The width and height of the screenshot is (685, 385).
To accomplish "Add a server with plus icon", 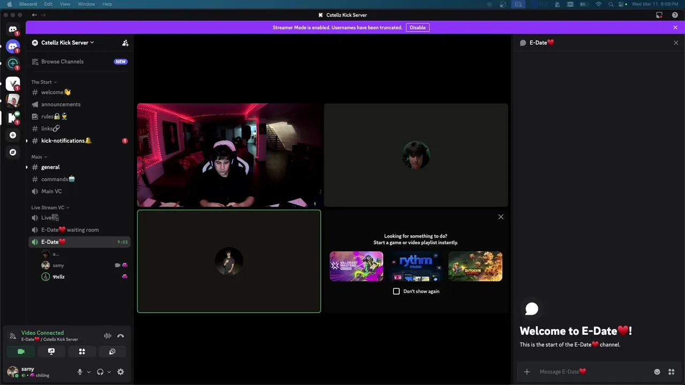I will point(13,135).
